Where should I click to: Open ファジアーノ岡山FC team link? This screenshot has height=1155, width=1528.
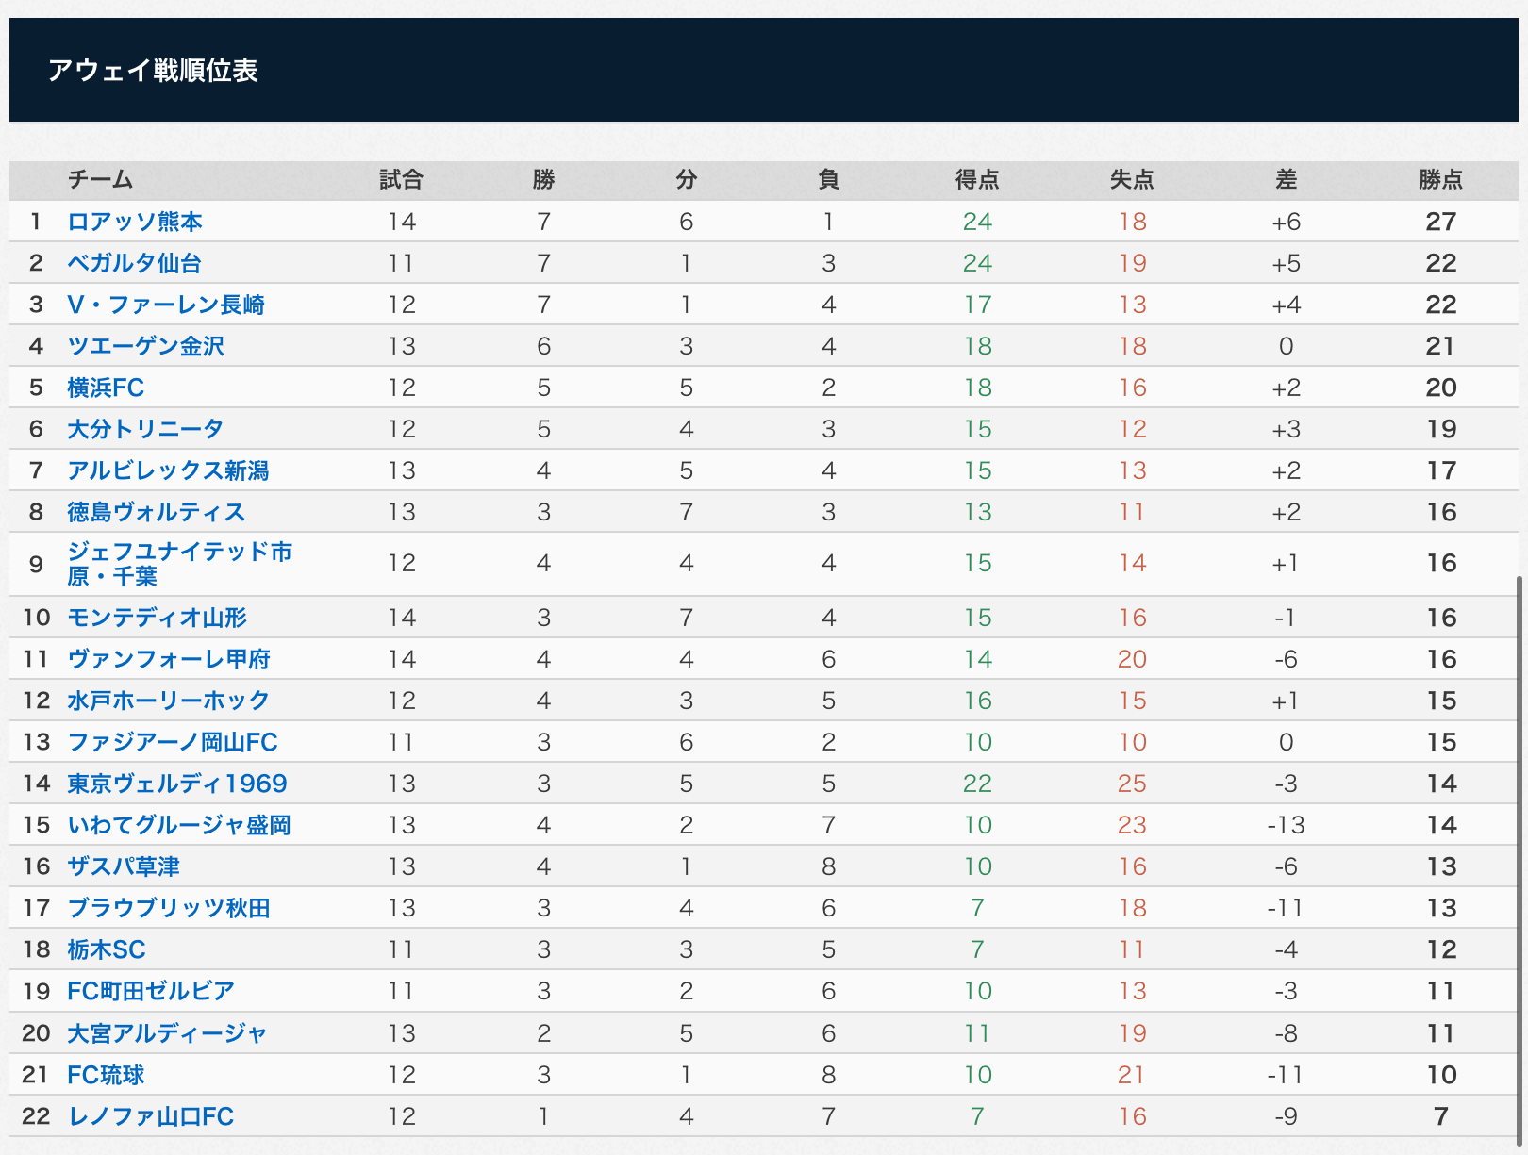[173, 742]
